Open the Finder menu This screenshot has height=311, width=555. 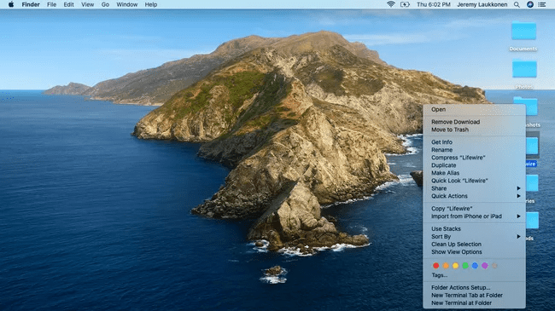31,4
